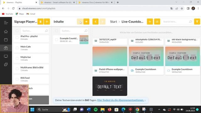Select the Mojito bar playlist
This screenshot has height=113, width=201.
(x=31, y=58)
